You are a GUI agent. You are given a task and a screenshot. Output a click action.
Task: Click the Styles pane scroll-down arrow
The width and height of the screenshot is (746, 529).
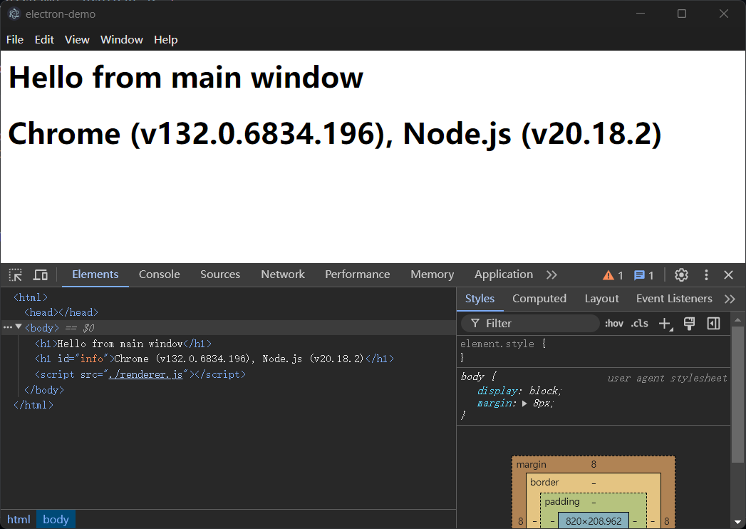coord(737,523)
